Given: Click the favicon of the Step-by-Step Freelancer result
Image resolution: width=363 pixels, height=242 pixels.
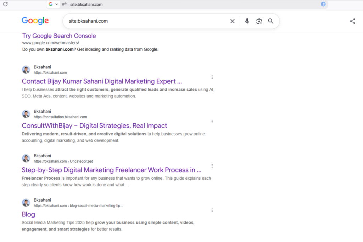Looking at the screenshot, I should (26, 158).
